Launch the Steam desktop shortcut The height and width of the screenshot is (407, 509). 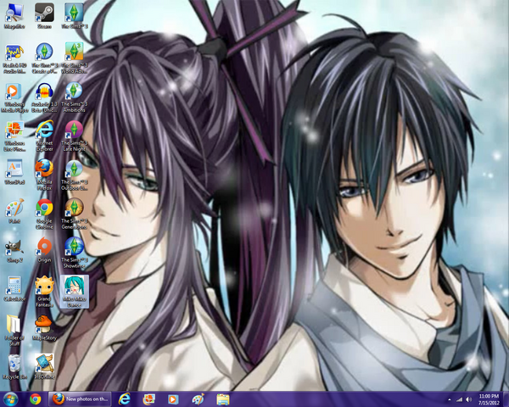(x=44, y=16)
